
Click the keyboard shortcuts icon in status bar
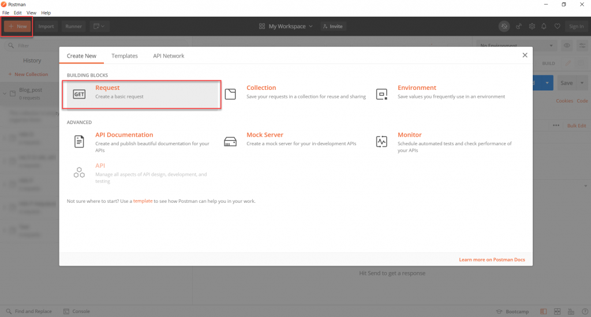pos(571,312)
